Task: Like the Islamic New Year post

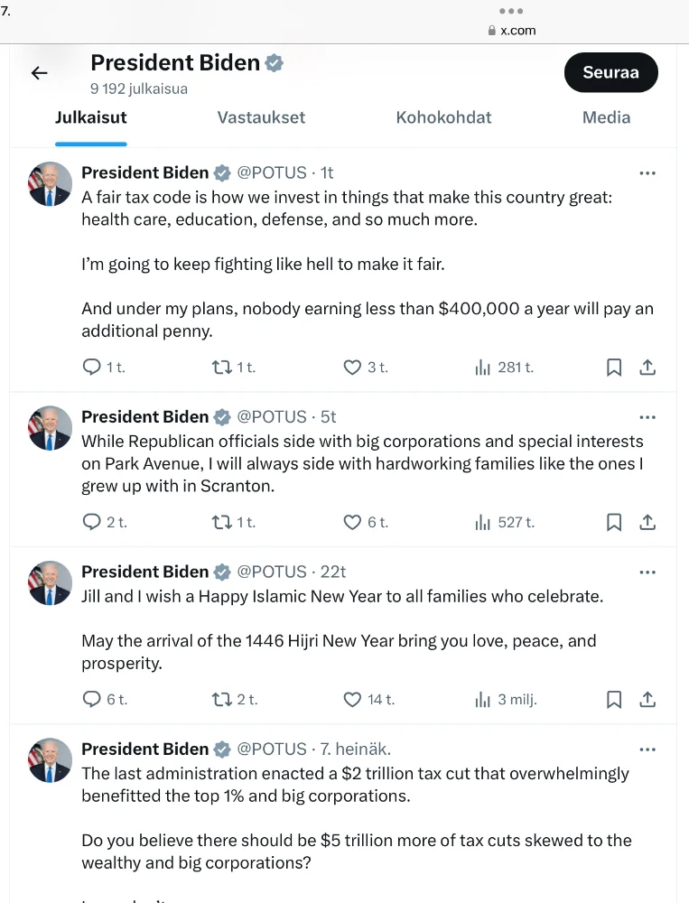Action: click(353, 699)
